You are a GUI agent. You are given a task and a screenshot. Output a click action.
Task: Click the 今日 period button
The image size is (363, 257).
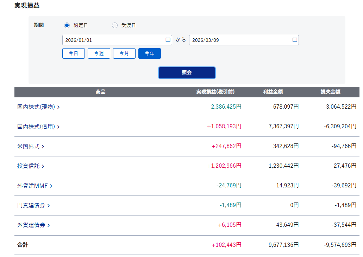pyautogui.click(x=74, y=53)
